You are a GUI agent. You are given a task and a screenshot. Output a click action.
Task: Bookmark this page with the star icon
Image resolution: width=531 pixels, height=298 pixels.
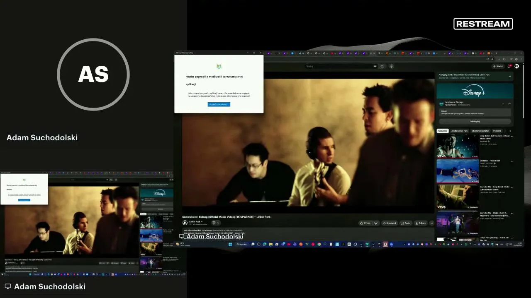tap(492, 59)
